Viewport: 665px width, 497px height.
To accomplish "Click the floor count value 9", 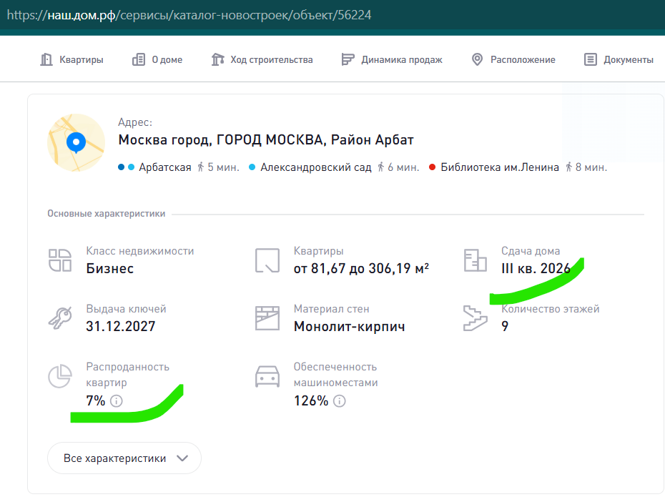I will click(505, 326).
